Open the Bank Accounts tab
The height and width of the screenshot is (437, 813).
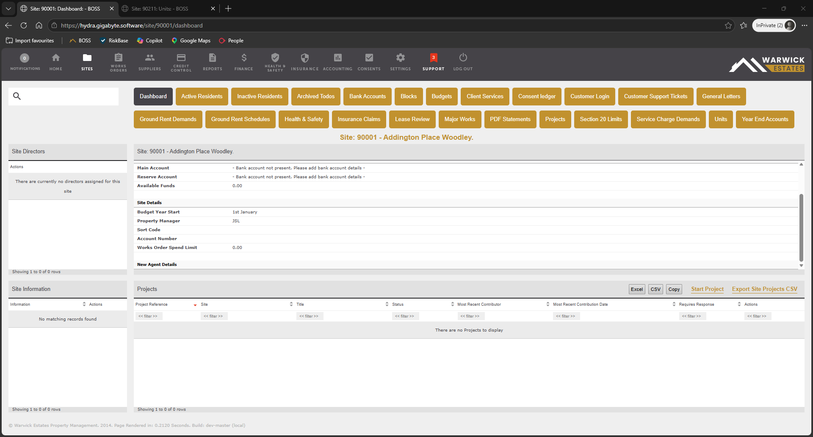point(368,97)
